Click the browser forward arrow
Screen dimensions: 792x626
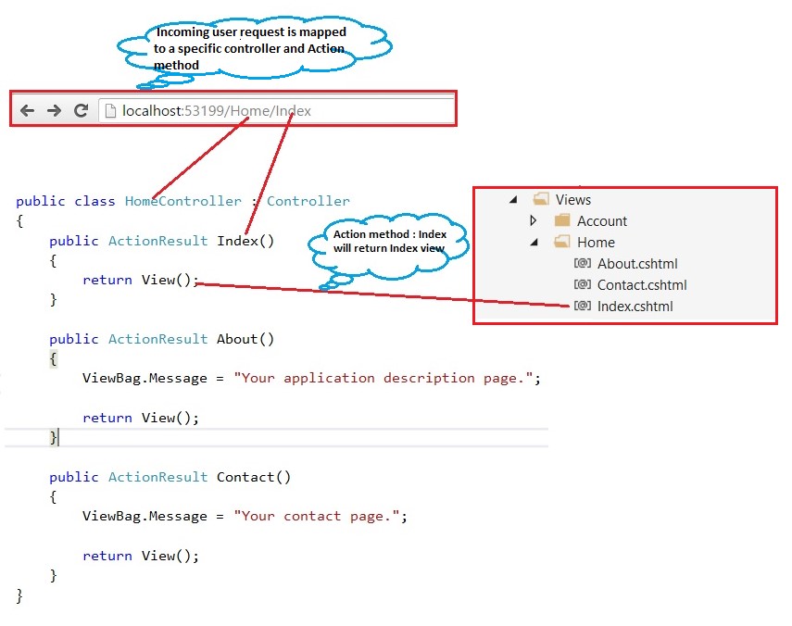coord(54,108)
